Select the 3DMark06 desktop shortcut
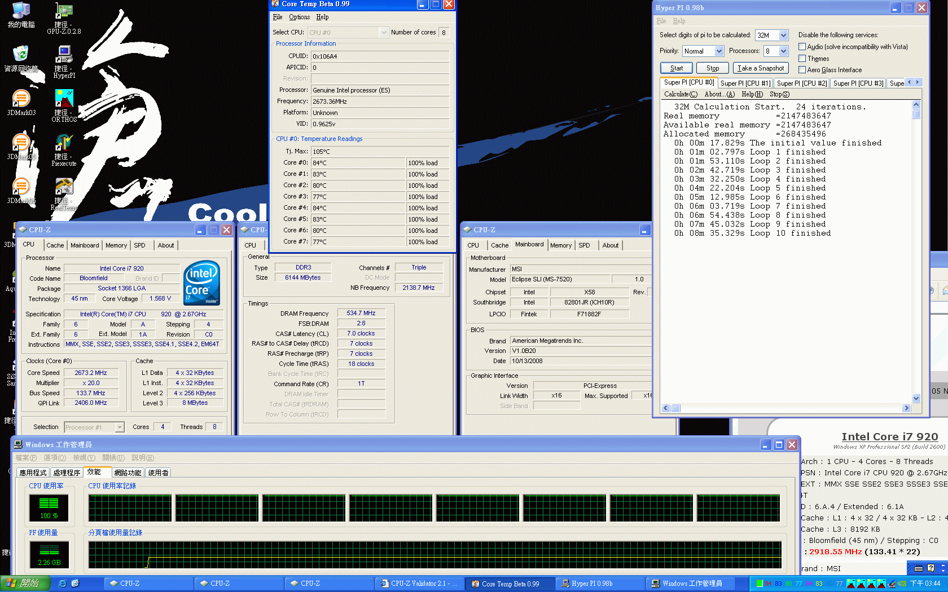 pyautogui.click(x=21, y=191)
